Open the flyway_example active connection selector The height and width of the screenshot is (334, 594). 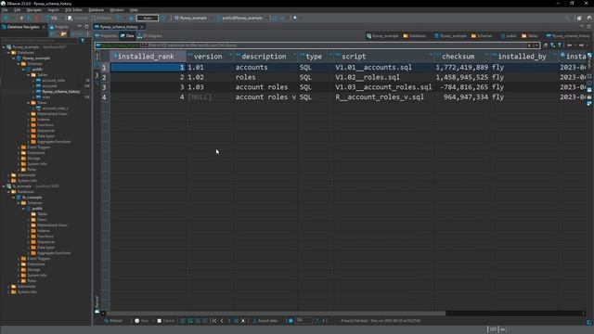[x=190, y=18]
